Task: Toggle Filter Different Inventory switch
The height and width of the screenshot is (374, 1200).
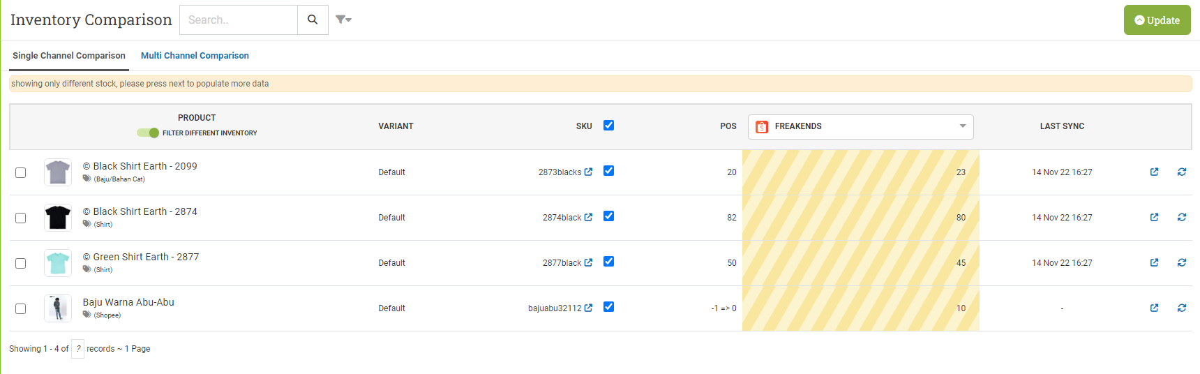Action: (x=148, y=133)
